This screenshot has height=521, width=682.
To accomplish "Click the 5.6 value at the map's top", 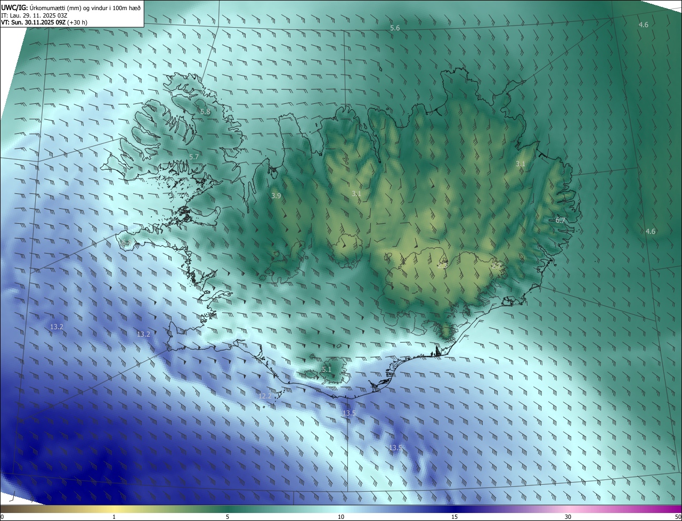I will coord(395,28).
